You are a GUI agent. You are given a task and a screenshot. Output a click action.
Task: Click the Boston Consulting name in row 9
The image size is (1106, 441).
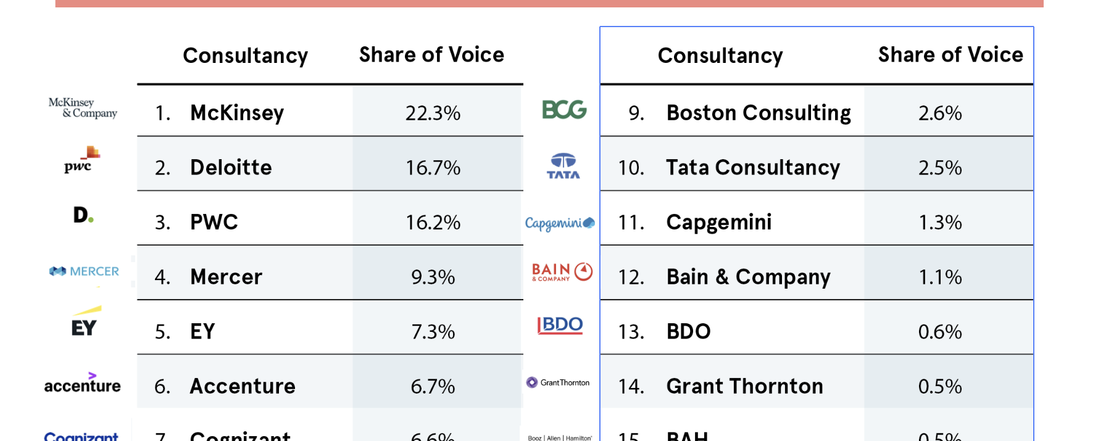tap(759, 113)
